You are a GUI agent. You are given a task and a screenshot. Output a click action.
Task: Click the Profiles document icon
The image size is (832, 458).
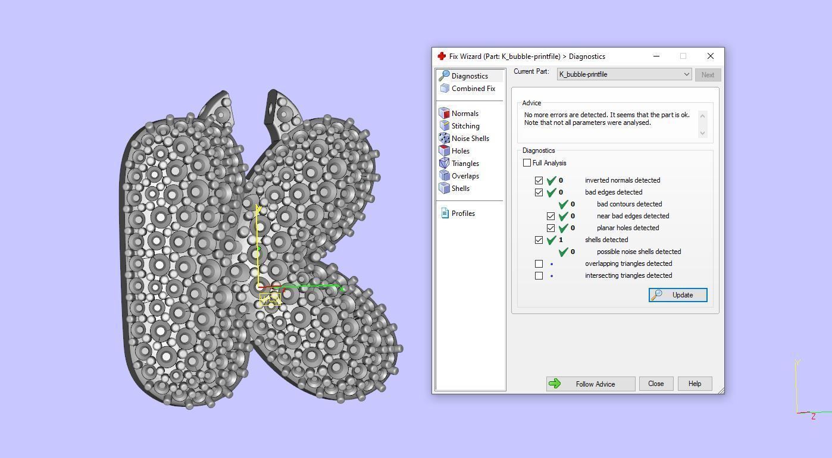coord(445,213)
